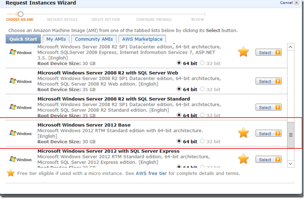This screenshot has width=304, height=198.
Task: Click title Windows Server 2008 R2 with SQL Server Web
Action: [108, 73]
